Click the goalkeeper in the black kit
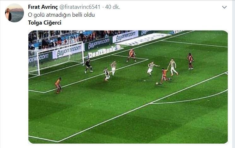235x148 pixels. click(x=88, y=66)
